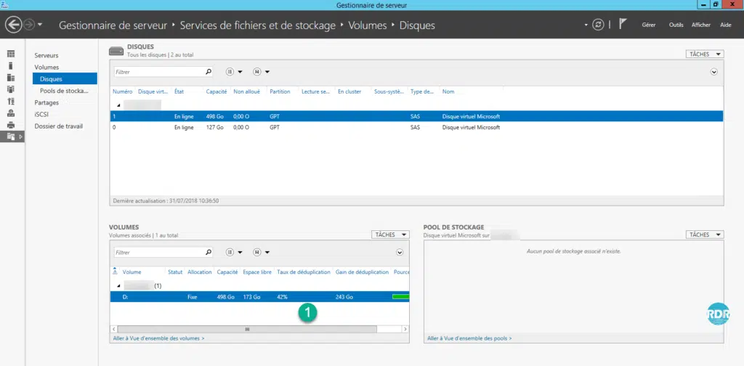Sort Volumes by Gain de déduplication header

coord(362,272)
